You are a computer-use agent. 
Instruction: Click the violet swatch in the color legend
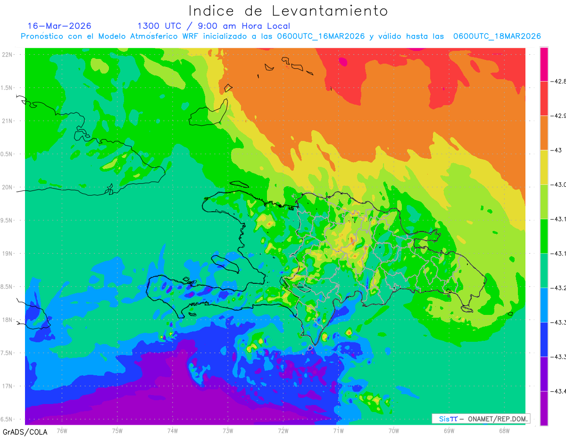pos(544,373)
